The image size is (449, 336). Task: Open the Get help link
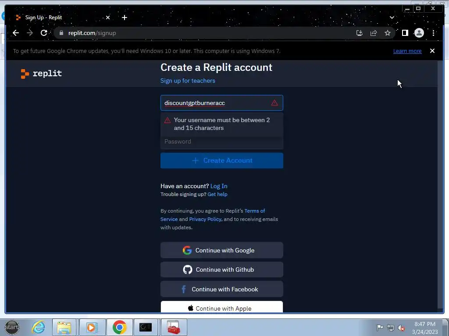pyautogui.click(x=217, y=194)
